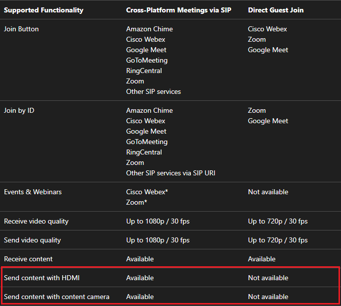This screenshot has height=306, width=341.
Task: Click Other SIP services entry
Action: 153,91
